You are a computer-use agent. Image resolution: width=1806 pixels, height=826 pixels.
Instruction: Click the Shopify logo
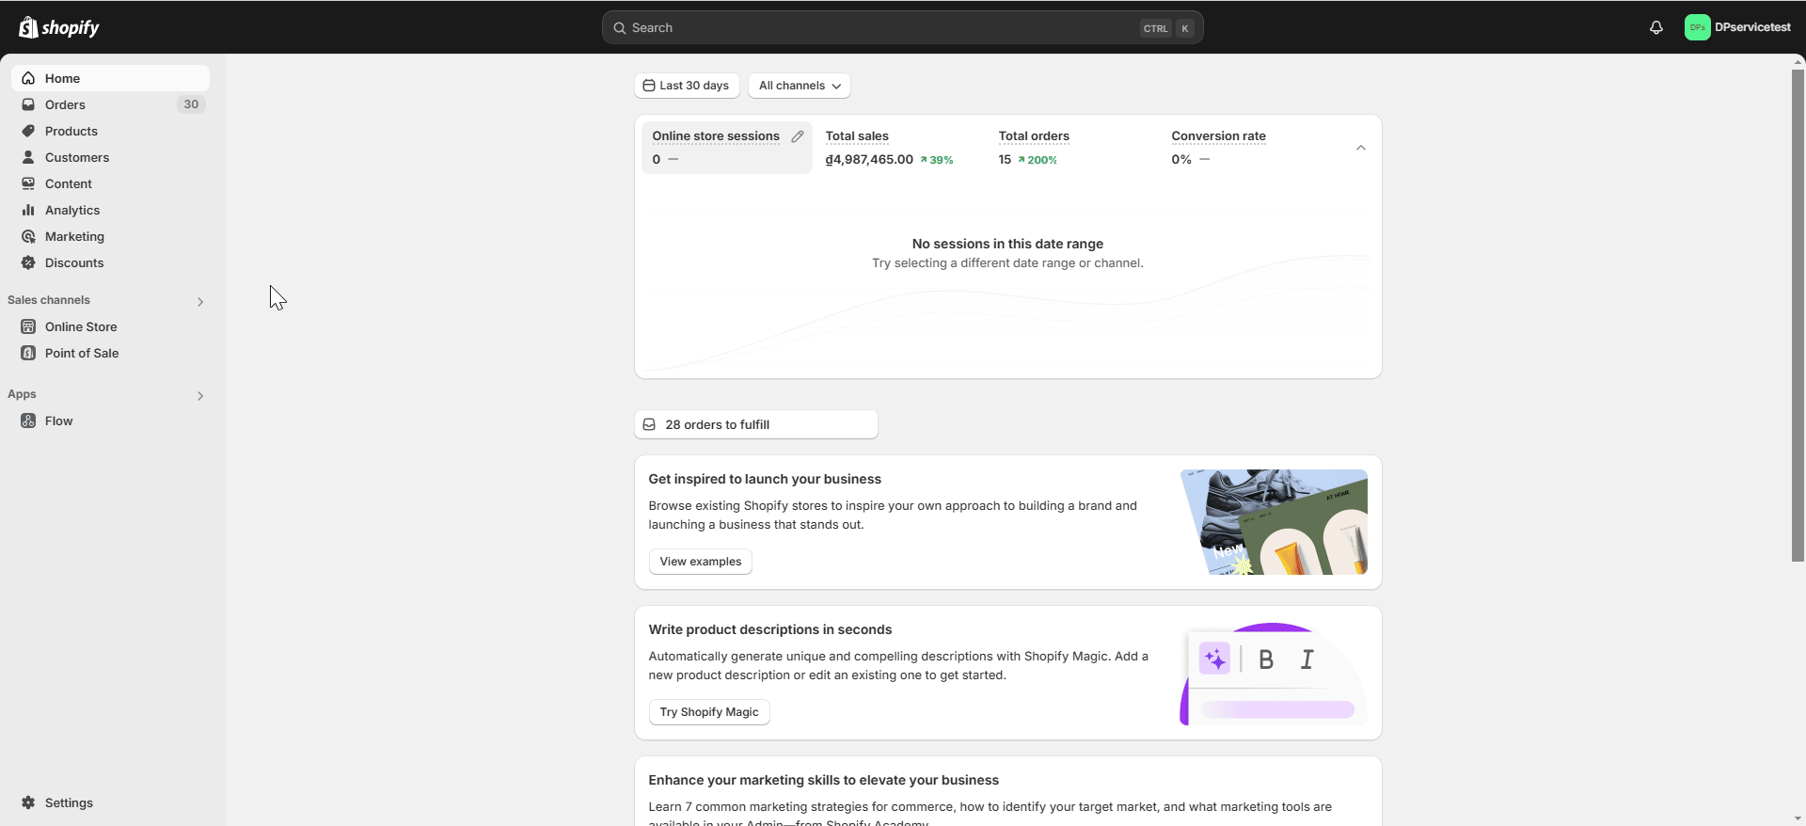[59, 27]
